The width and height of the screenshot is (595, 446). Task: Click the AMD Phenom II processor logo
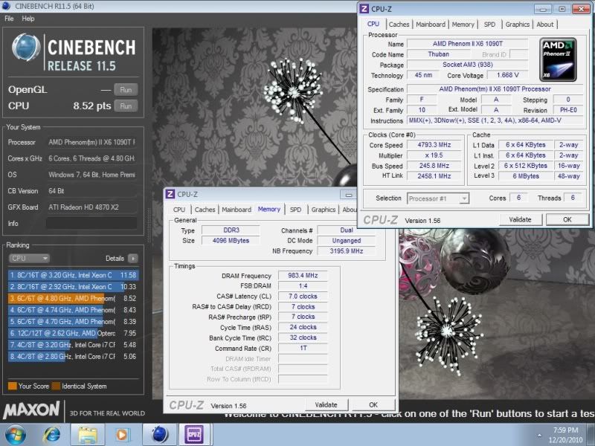click(x=558, y=60)
